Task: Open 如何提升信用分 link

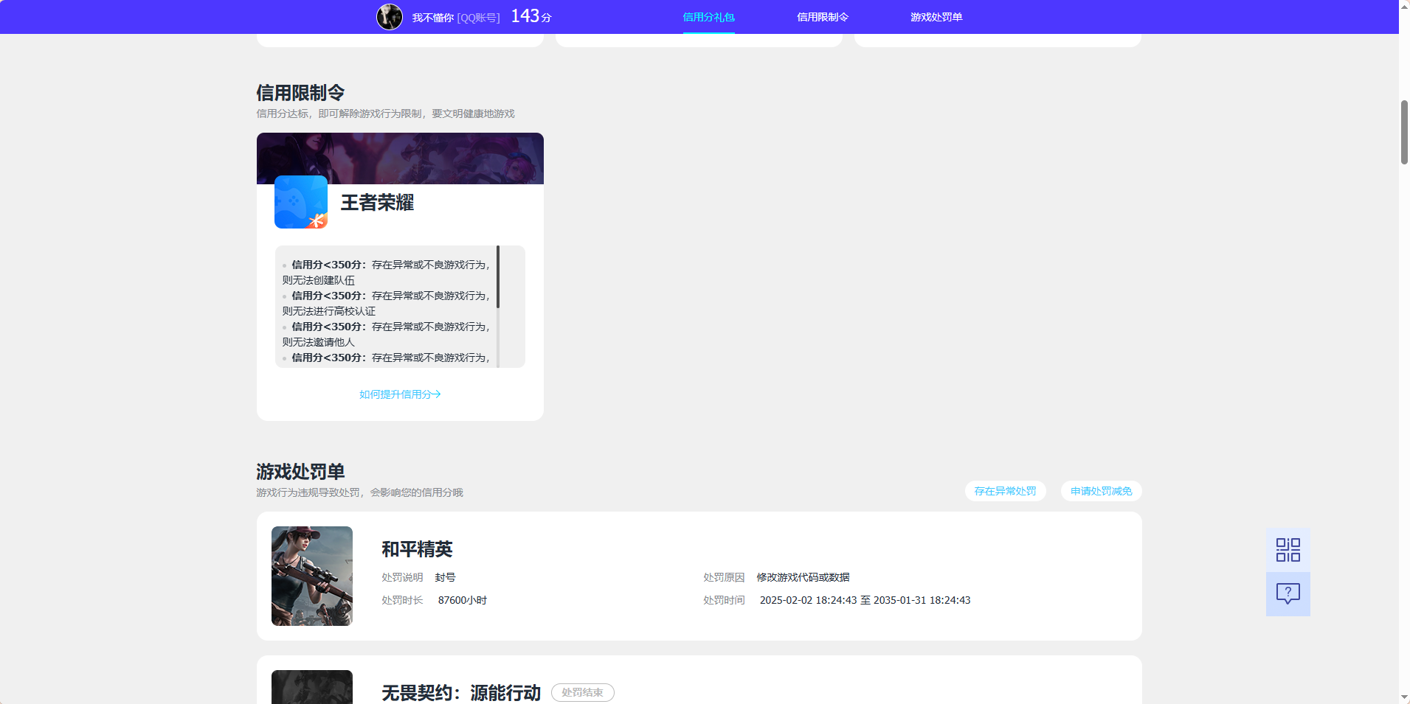Action: coord(400,394)
